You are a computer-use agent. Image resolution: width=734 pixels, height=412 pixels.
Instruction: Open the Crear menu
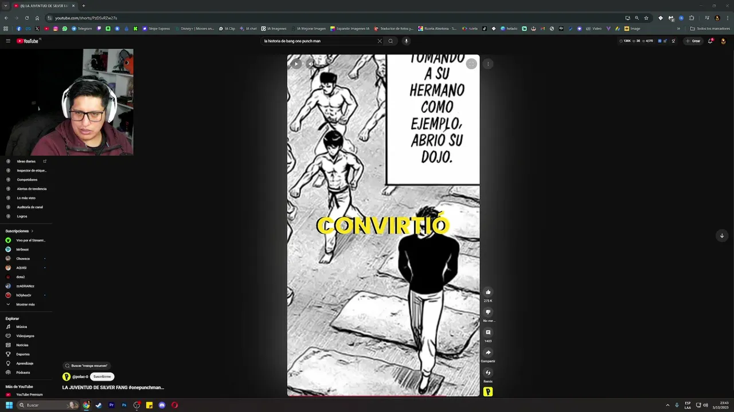click(693, 41)
